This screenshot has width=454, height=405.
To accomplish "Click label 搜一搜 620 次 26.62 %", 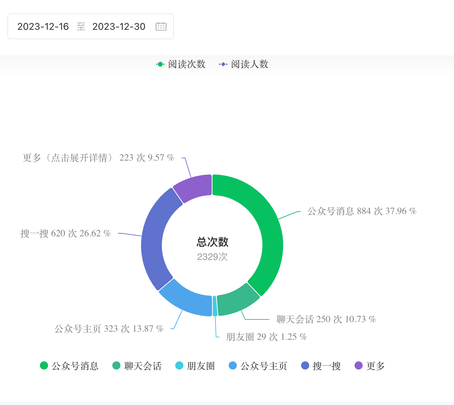I will (x=66, y=233).
